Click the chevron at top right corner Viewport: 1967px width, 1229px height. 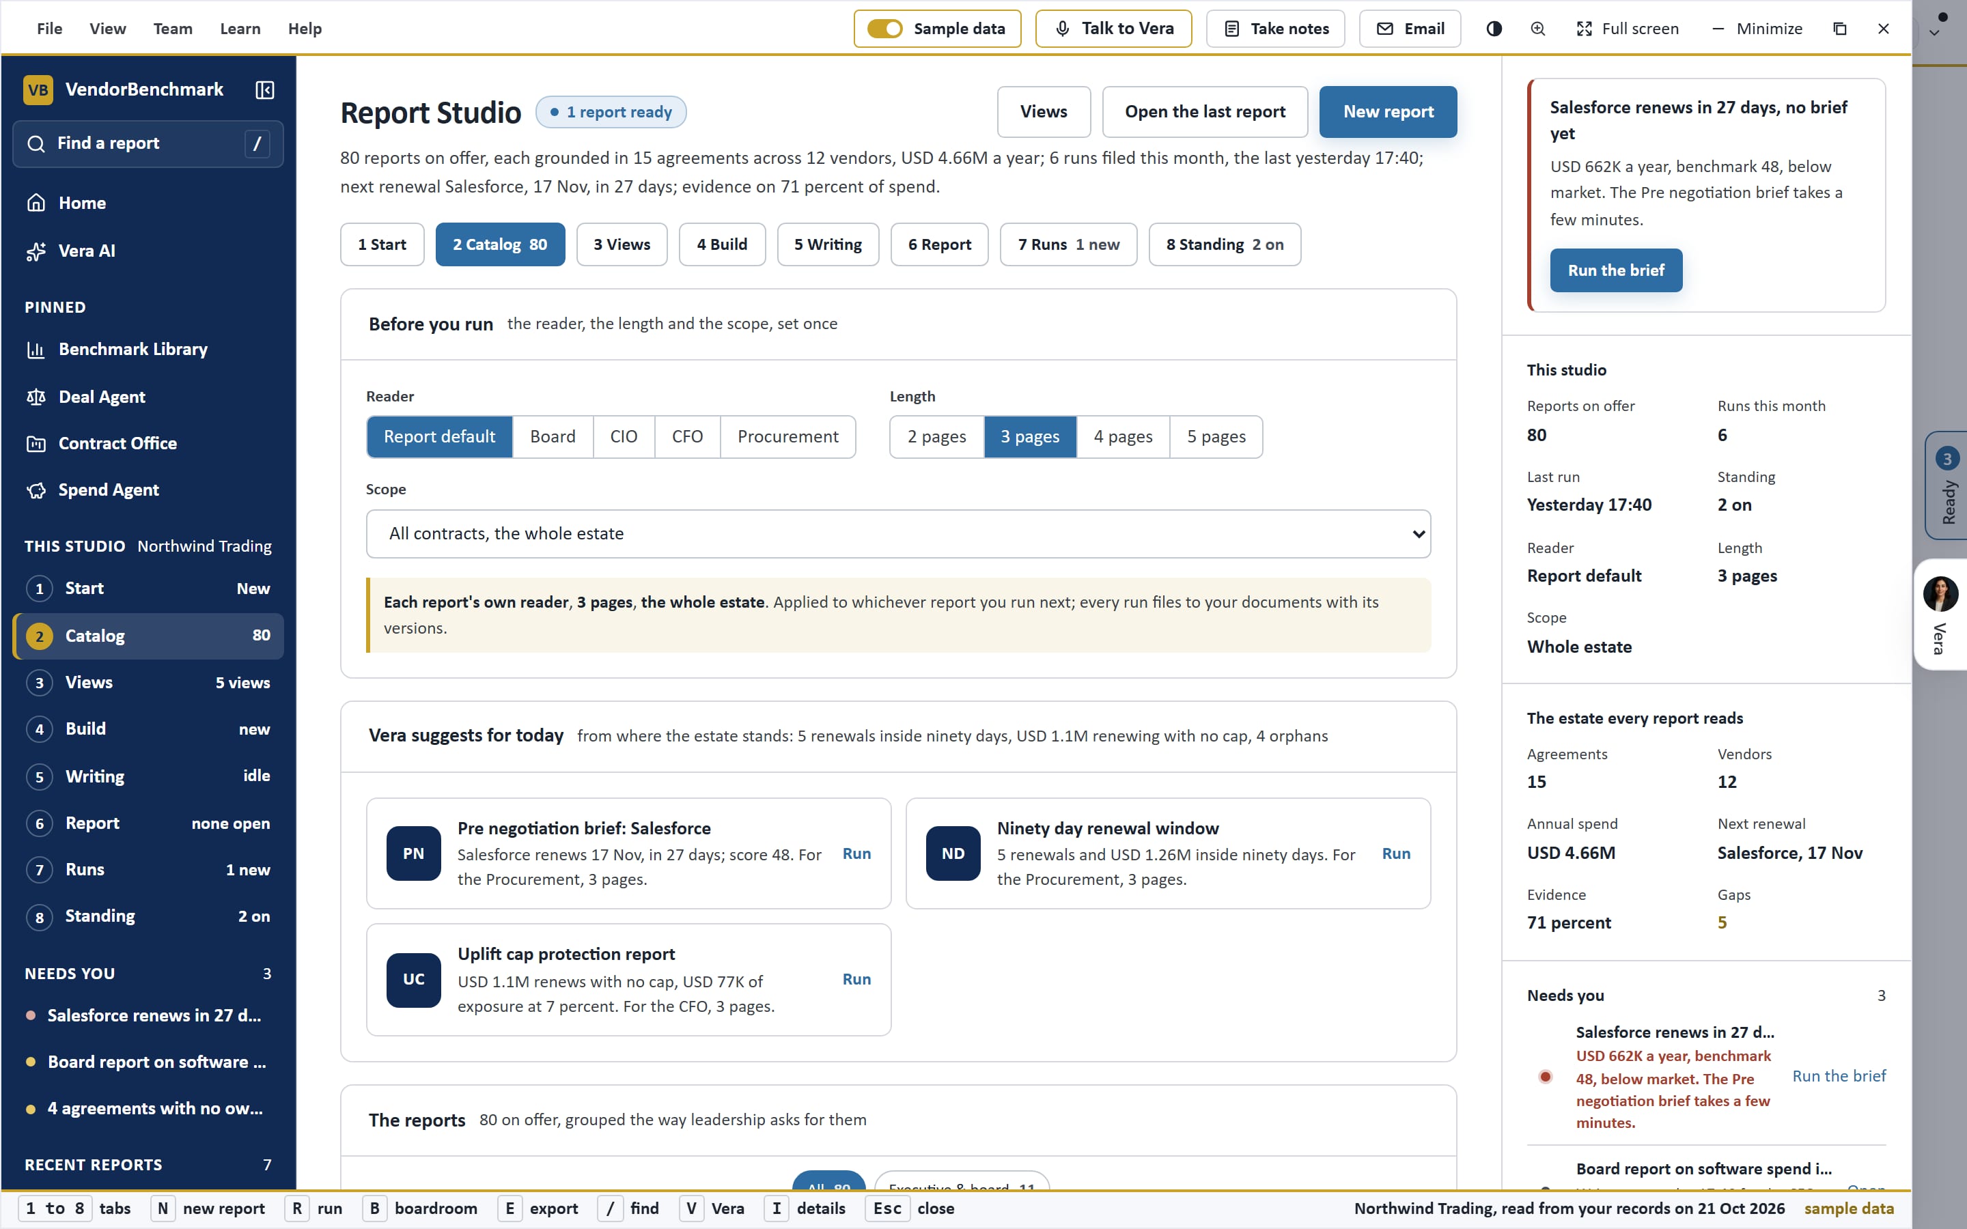(1934, 33)
